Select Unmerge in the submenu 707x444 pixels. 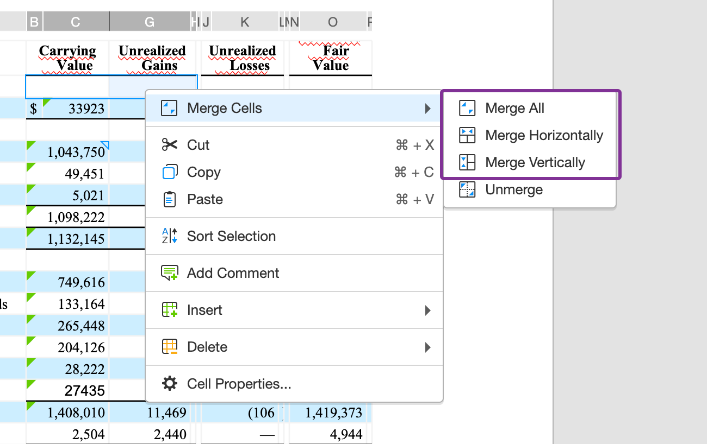tap(513, 189)
